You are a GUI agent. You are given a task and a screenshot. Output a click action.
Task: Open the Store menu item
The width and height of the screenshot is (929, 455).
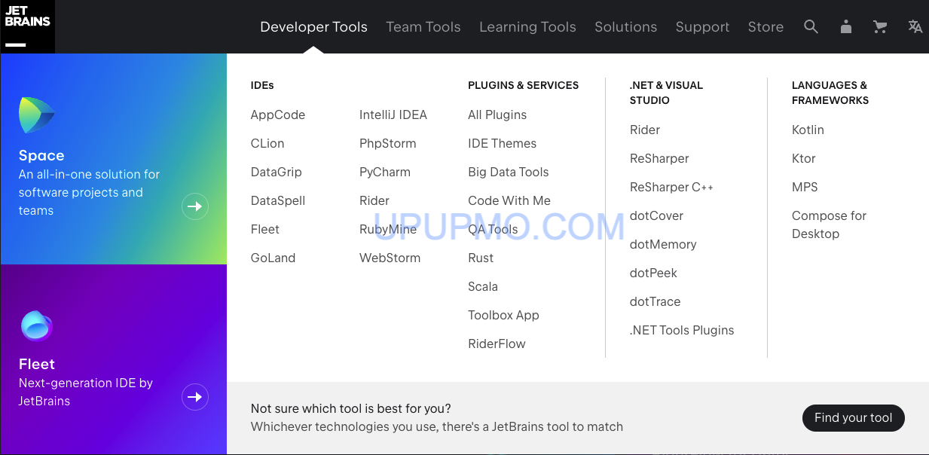(x=766, y=27)
